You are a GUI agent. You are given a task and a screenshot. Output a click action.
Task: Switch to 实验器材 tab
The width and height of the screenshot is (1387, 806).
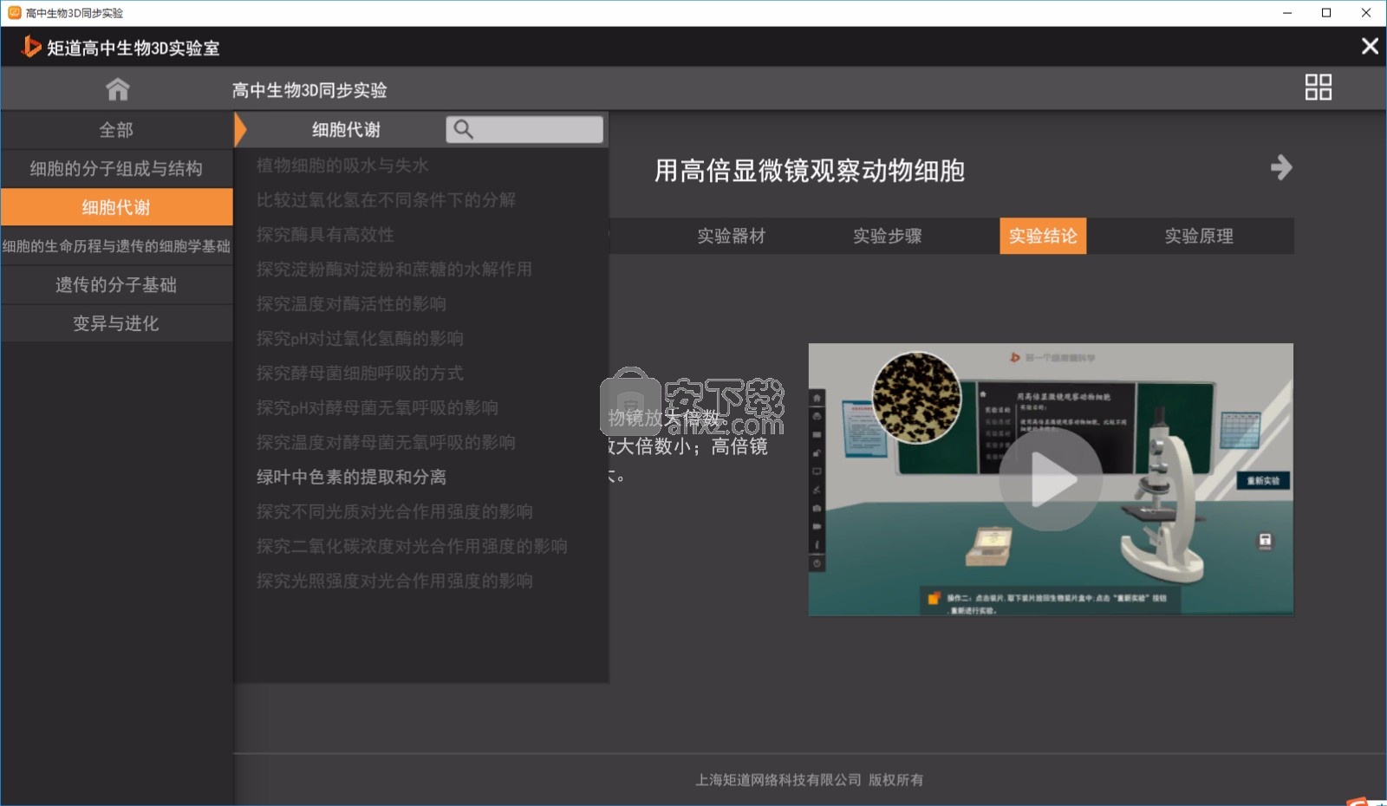[x=732, y=236]
